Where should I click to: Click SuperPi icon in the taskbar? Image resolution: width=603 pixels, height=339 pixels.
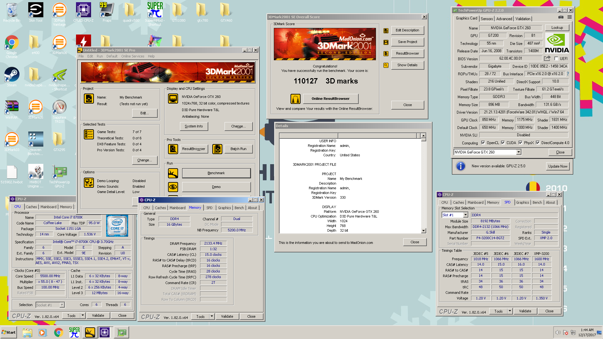(74, 332)
